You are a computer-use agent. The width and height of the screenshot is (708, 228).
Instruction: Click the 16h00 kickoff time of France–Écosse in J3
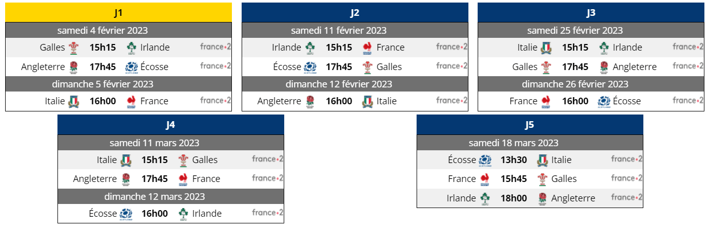tap(575, 101)
